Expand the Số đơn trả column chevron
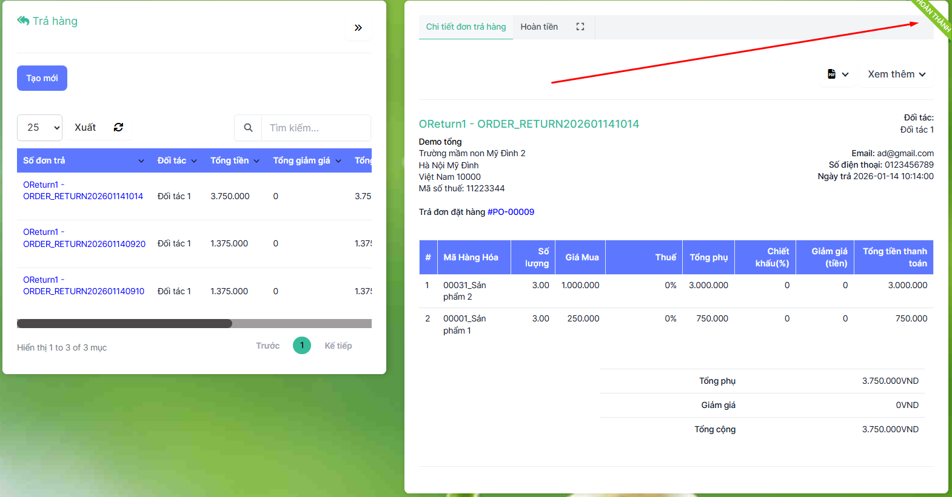The image size is (952, 497). 141,161
